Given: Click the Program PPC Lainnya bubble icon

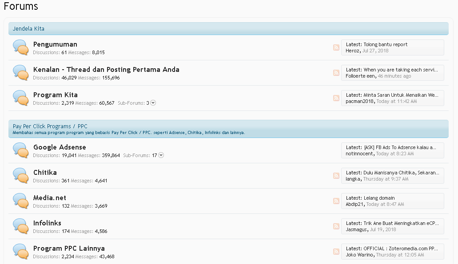Looking at the screenshot, I should point(21,252).
